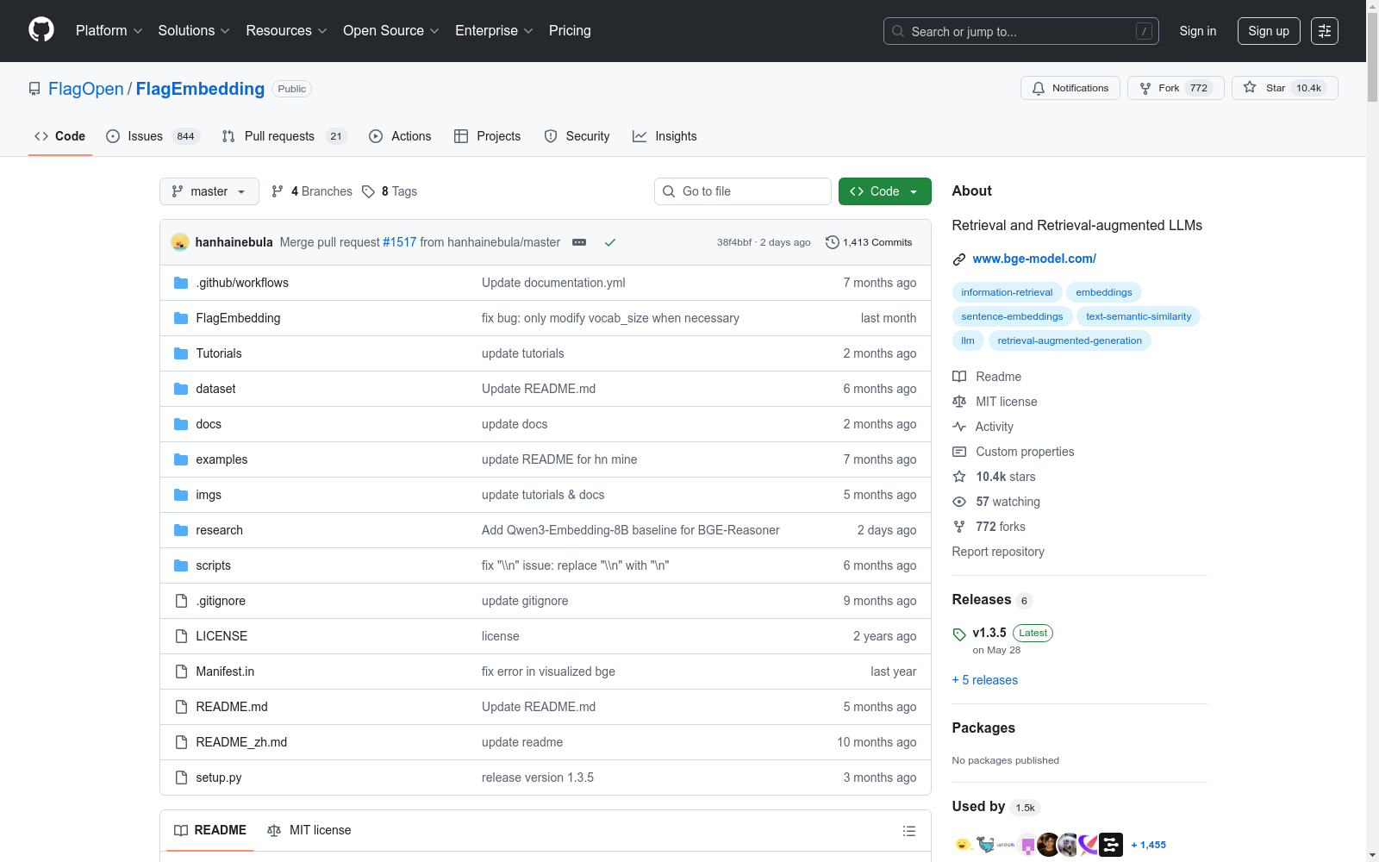Open the Tutorials folder
Screen dimensions: 1379x862
pos(219,353)
